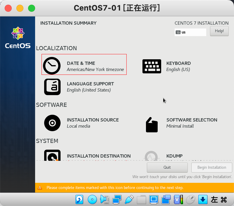Open VirtualBox audio settings icon

(105, 200)
